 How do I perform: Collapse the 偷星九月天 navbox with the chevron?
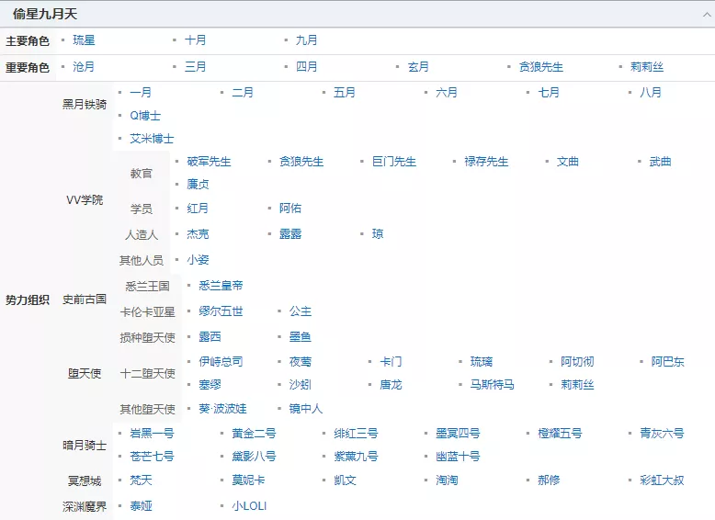707,15
